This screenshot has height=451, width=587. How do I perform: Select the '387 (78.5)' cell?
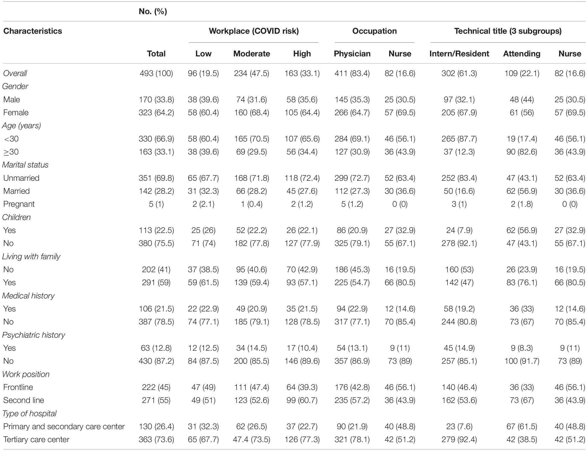coord(156,322)
